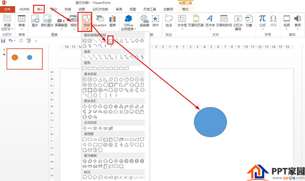305x181 pixels.
Task: Switch to the Transitions (切换) tab
Action: point(68,9)
